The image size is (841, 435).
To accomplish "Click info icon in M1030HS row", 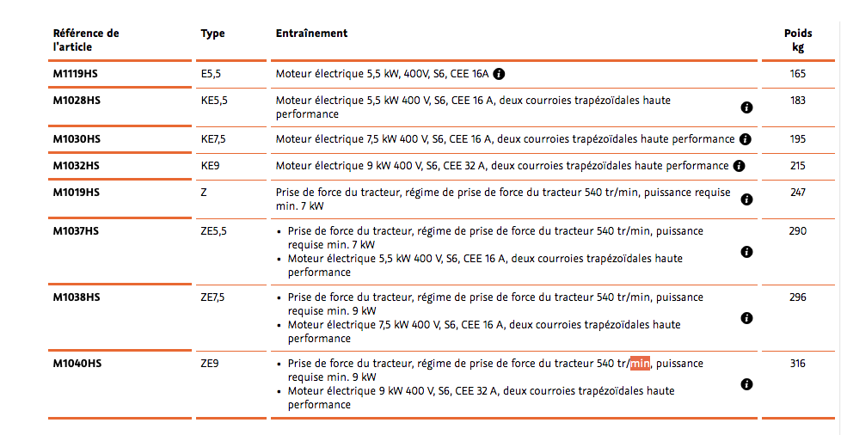I will [x=745, y=139].
